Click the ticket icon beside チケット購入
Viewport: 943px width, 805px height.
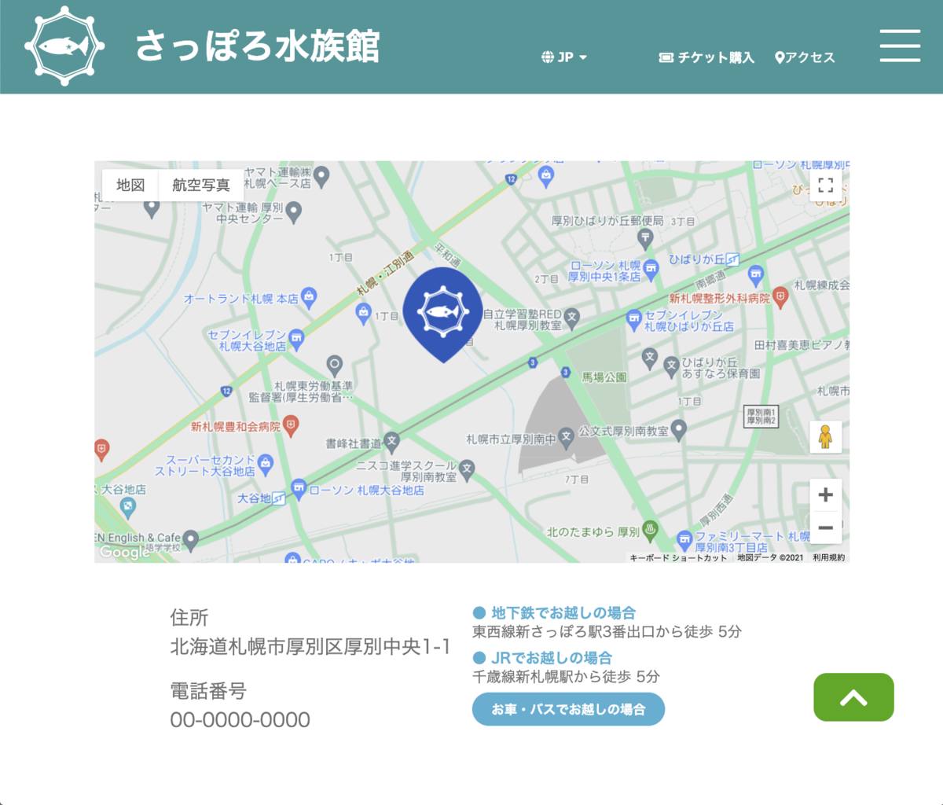pos(665,57)
